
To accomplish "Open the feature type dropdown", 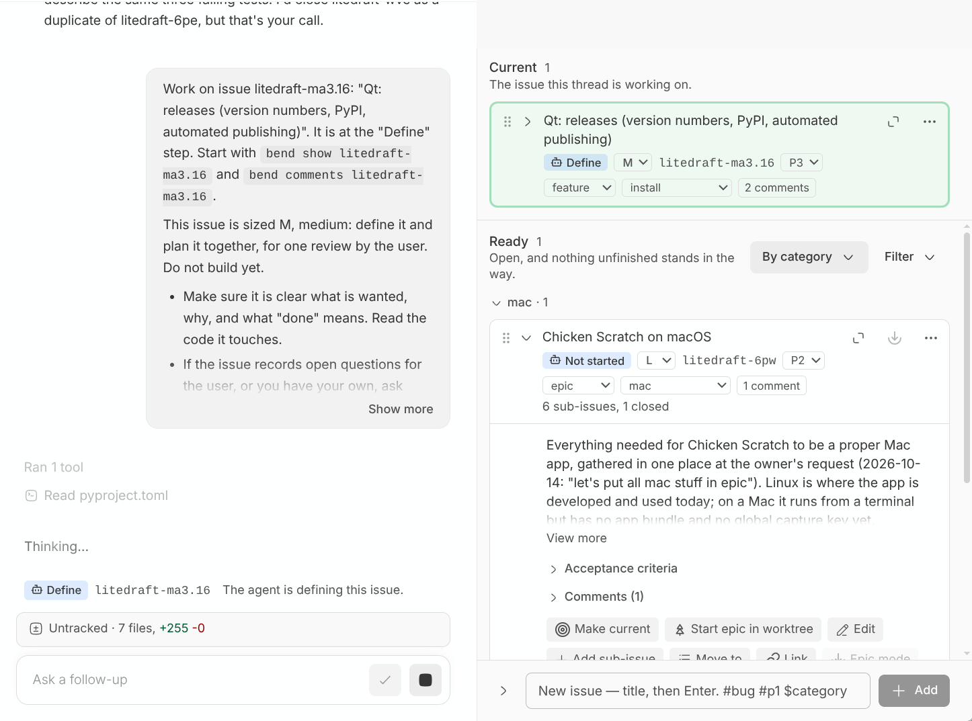I will pos(579,187).
